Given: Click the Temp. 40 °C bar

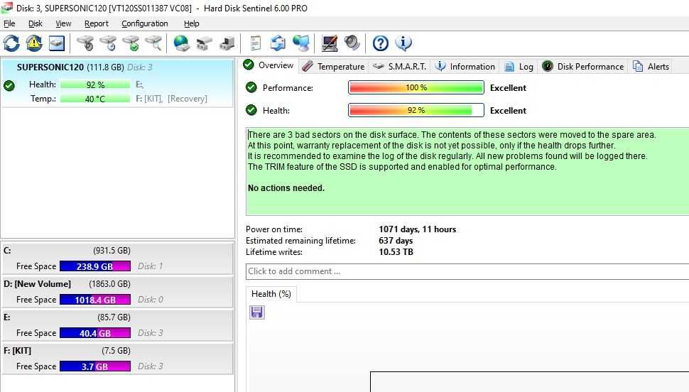Looking at the screenshot, I should click(x=95, y=99).
